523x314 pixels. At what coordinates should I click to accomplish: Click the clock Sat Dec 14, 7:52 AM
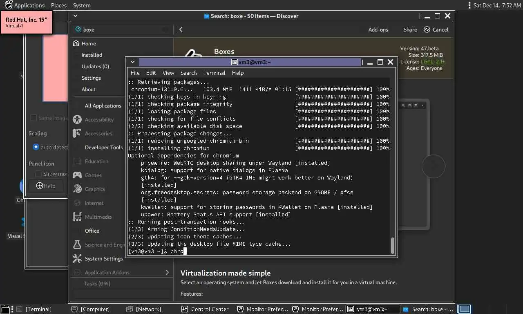coord(497,5)
